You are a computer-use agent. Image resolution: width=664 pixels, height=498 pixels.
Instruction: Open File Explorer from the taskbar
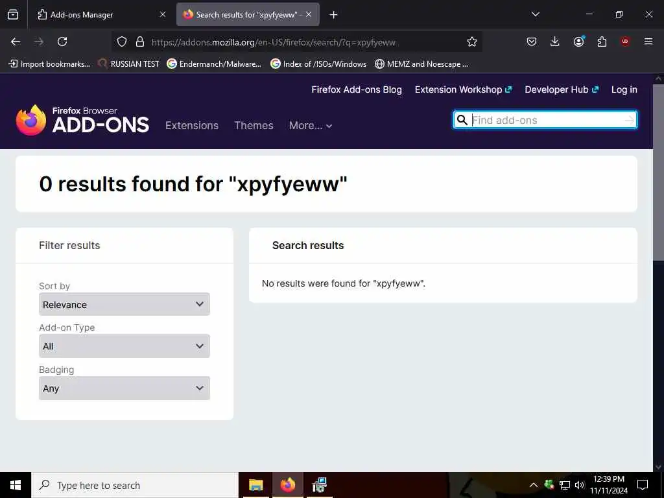(x=255, y=485)
